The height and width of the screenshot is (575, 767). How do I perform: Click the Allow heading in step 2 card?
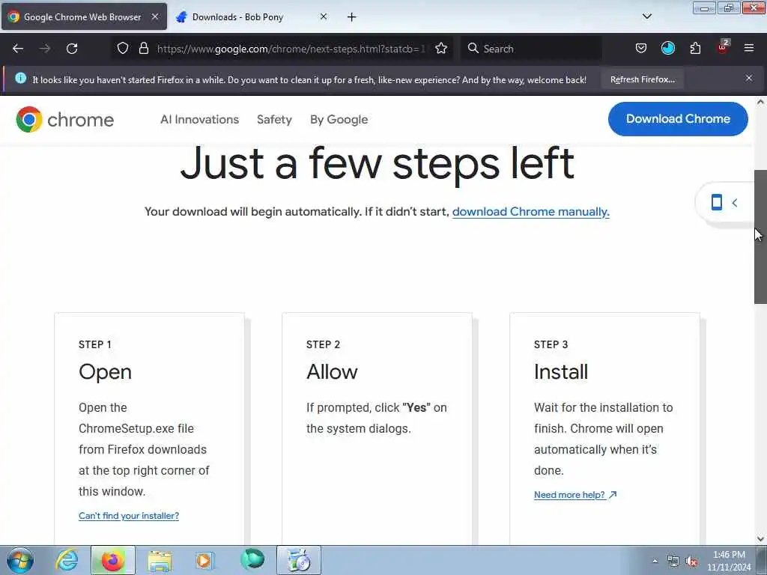tap(332, 371)
